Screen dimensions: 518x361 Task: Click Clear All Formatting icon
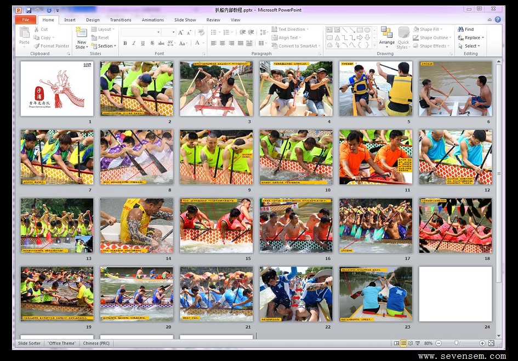pos(201,32)
